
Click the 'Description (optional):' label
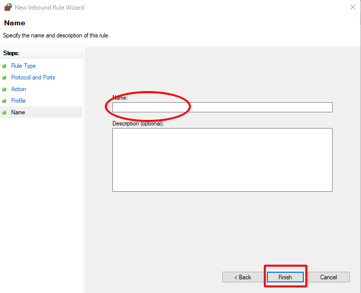[138, 123]
